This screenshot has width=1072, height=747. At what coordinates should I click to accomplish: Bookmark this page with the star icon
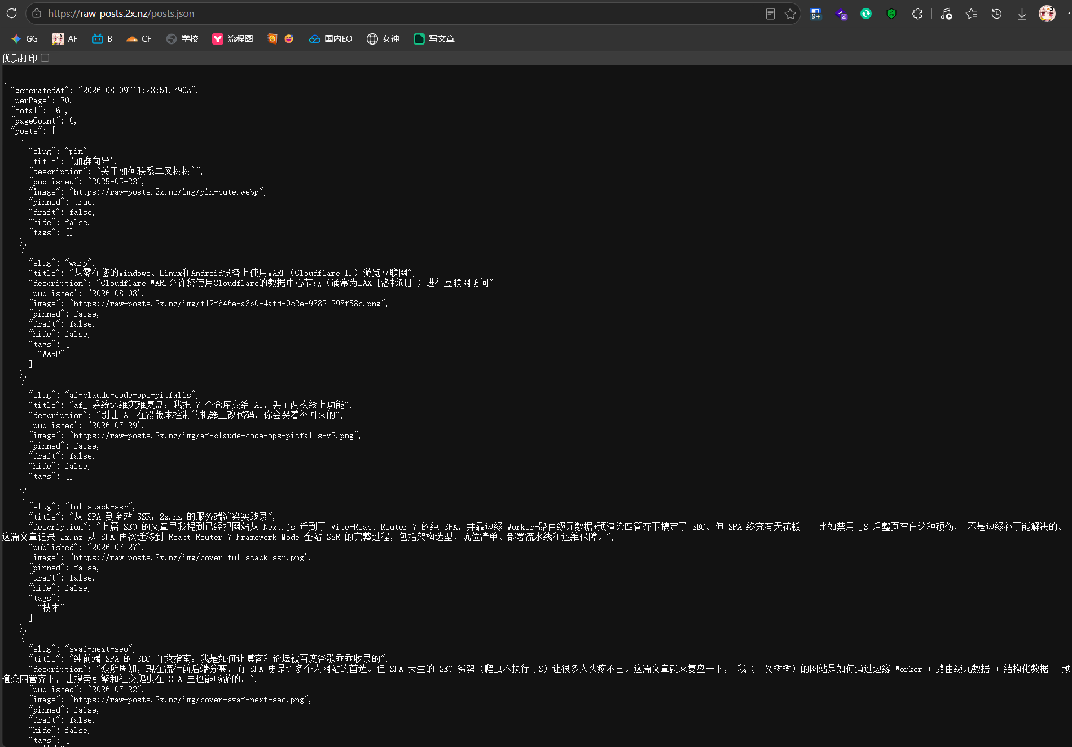790,14
